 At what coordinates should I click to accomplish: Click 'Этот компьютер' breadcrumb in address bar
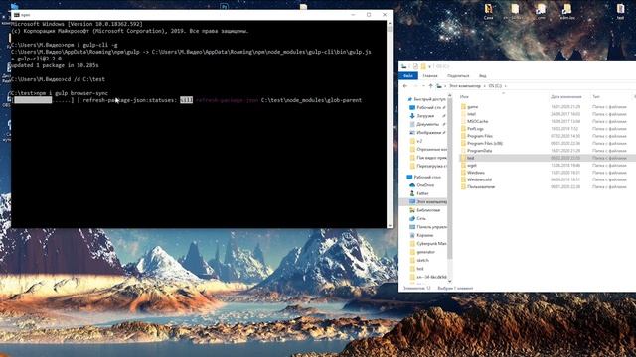[x=465, y=86]
